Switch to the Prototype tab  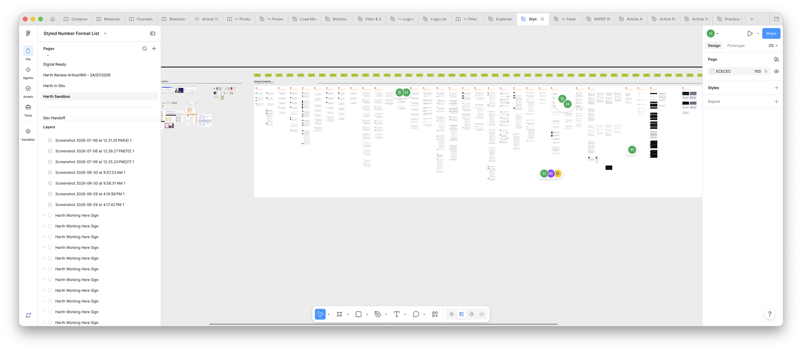click(736, 45)
